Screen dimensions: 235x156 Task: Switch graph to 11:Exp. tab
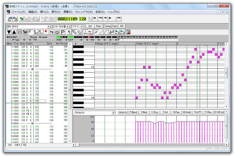(155, 112)
